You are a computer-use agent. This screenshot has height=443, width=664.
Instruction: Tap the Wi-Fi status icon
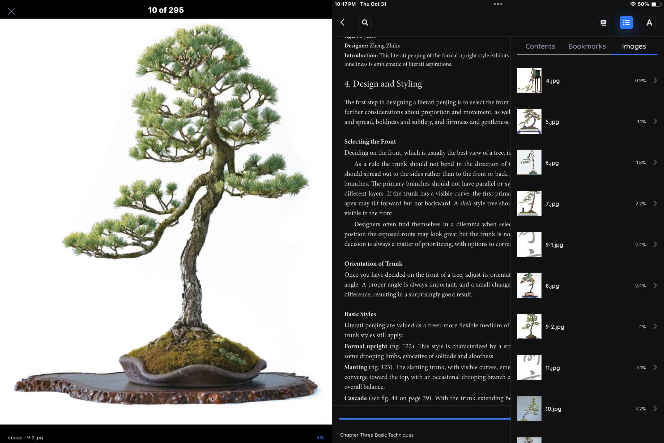pyautogui.click(x=633, y=4)
